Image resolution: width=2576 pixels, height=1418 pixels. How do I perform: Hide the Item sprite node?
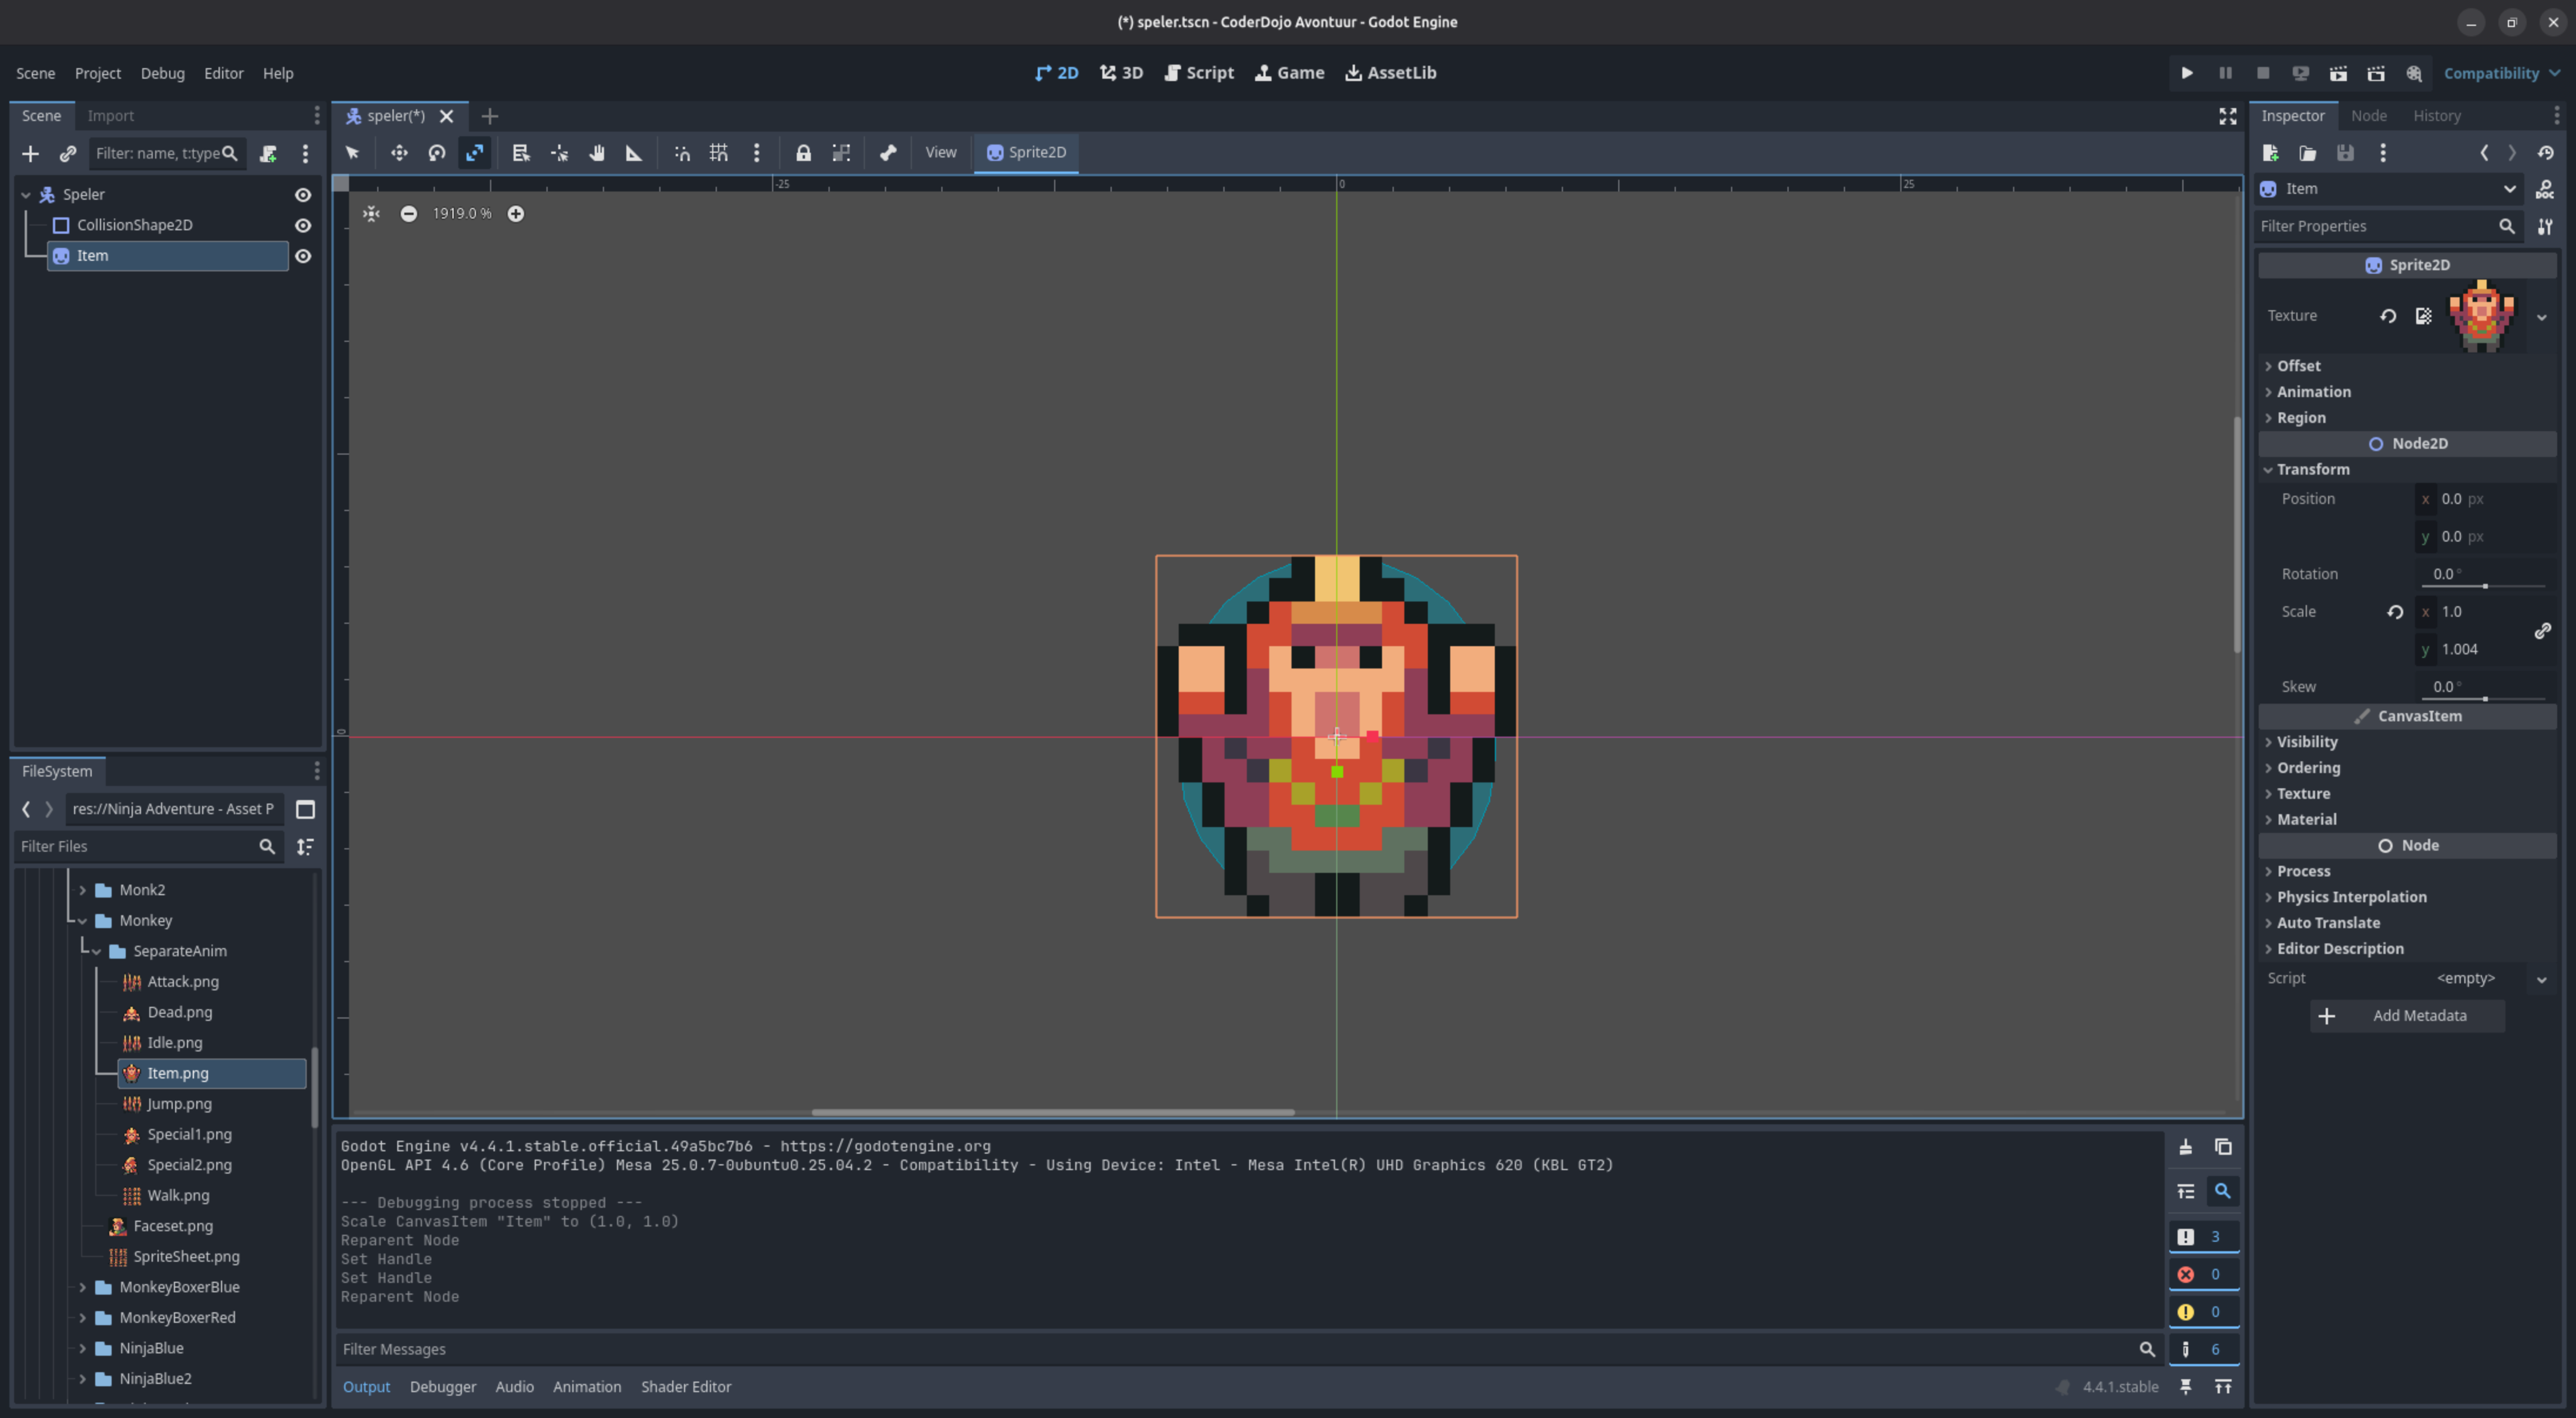pos(303,256)
